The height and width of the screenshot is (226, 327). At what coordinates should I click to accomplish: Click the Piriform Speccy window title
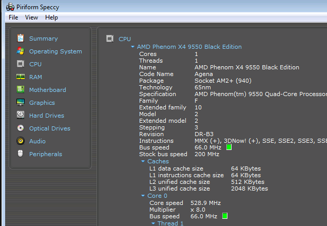[38, 7]
